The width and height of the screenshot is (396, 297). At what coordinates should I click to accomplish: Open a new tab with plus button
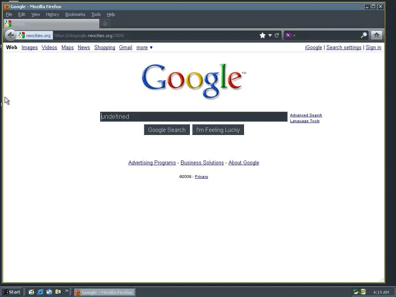[105, 24]
